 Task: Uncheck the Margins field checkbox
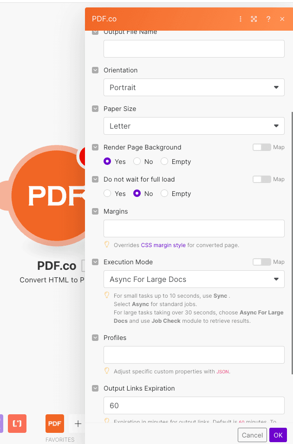click(95, 211)
